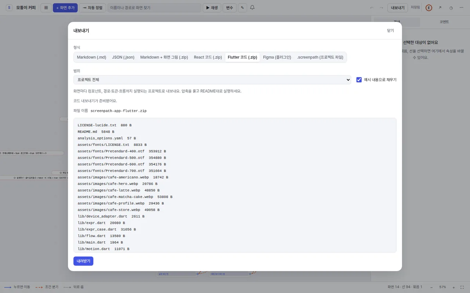Click the zoom in plus icon
Screen dimensions: 470x293
coord(454,287)
